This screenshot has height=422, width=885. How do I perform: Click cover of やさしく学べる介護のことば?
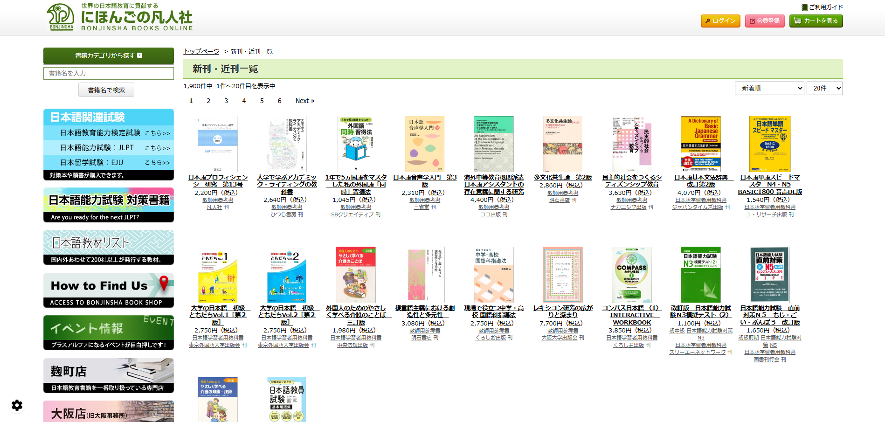pos(356,275)
